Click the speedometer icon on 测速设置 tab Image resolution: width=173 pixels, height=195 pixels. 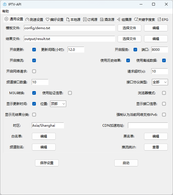click(27, 19)
